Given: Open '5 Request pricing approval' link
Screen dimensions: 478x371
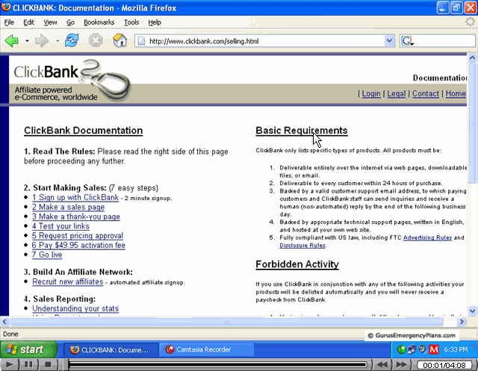Looking at the screenshot, I should point(78,235).
